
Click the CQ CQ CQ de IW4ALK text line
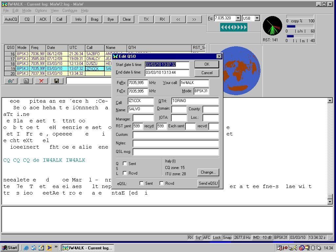coord(44,160)
